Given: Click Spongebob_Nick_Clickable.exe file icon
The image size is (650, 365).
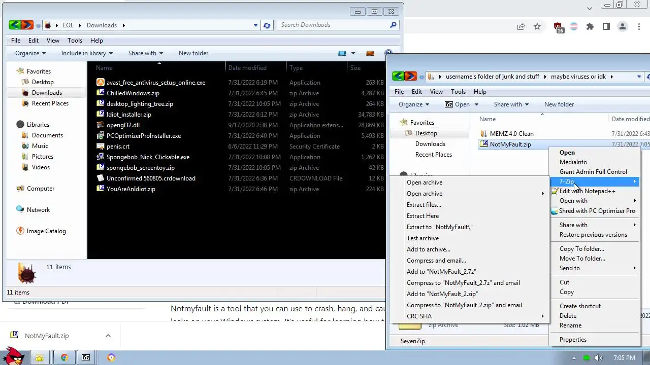Looking at the screenshot, I should tap(101, 157).
